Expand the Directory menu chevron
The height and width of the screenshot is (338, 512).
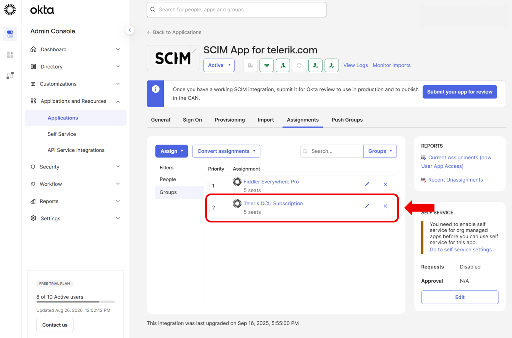click(x=118, y=67)
